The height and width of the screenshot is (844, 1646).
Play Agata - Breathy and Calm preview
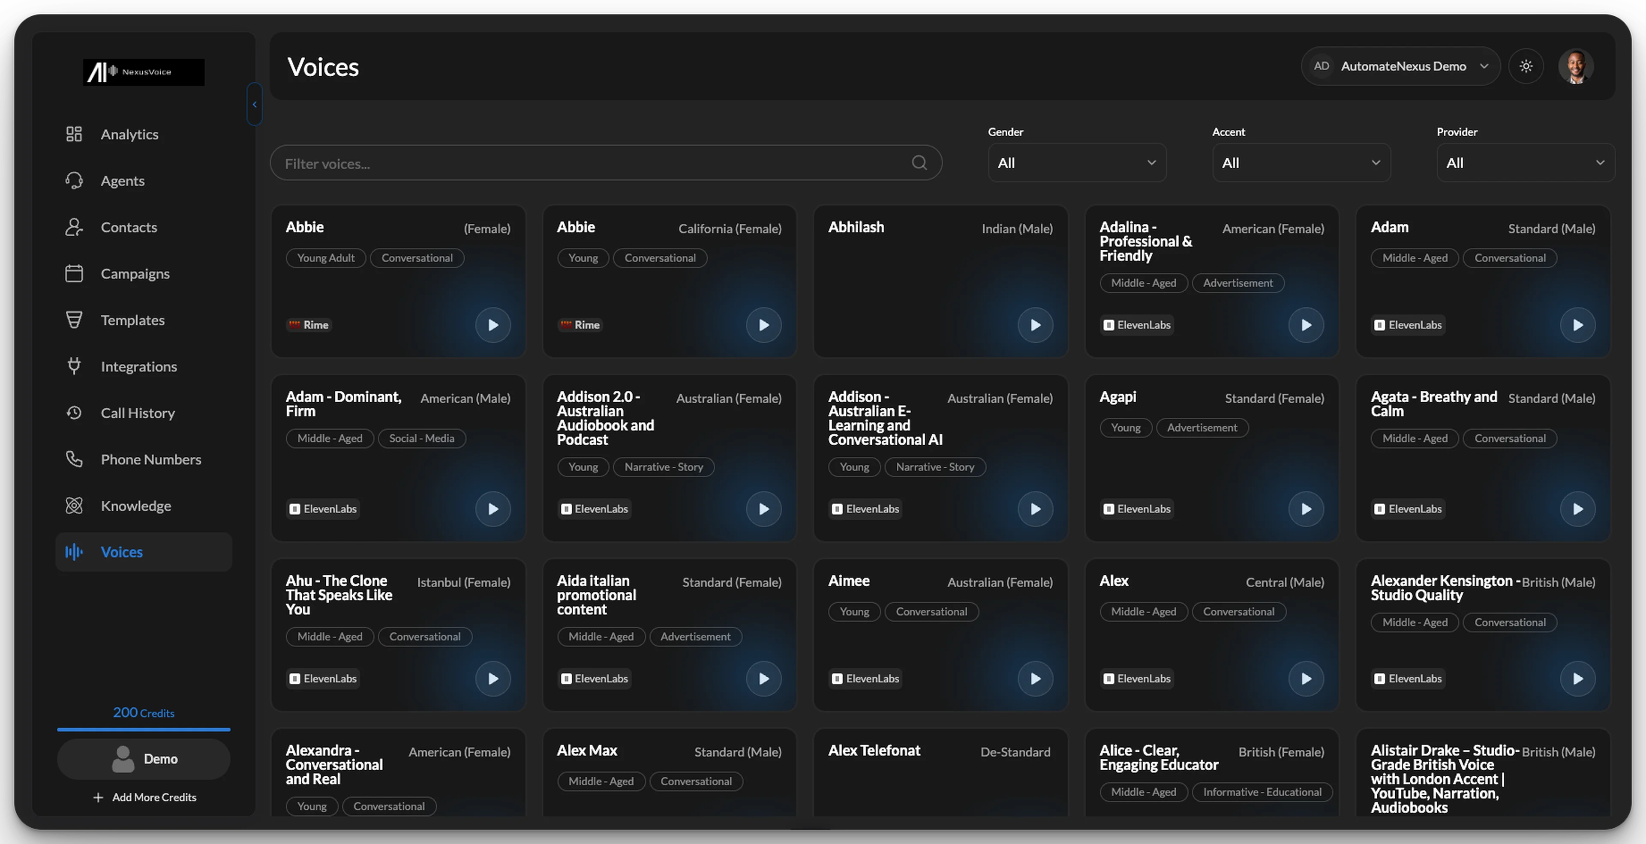[1577, 509]
